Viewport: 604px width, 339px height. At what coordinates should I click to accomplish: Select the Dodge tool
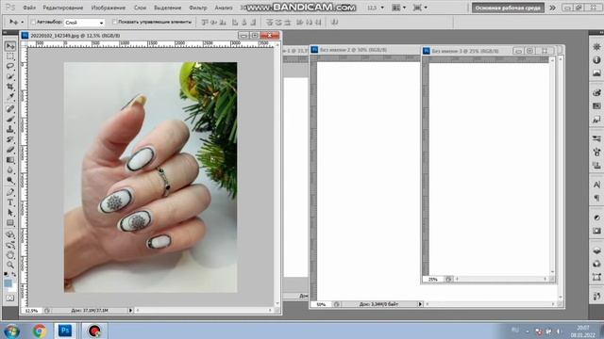click(10, 180)
